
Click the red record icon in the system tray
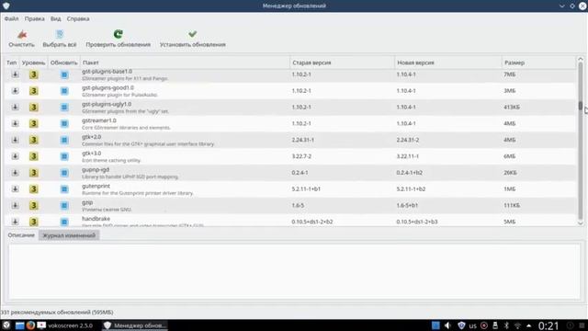[x=484, y=325]
